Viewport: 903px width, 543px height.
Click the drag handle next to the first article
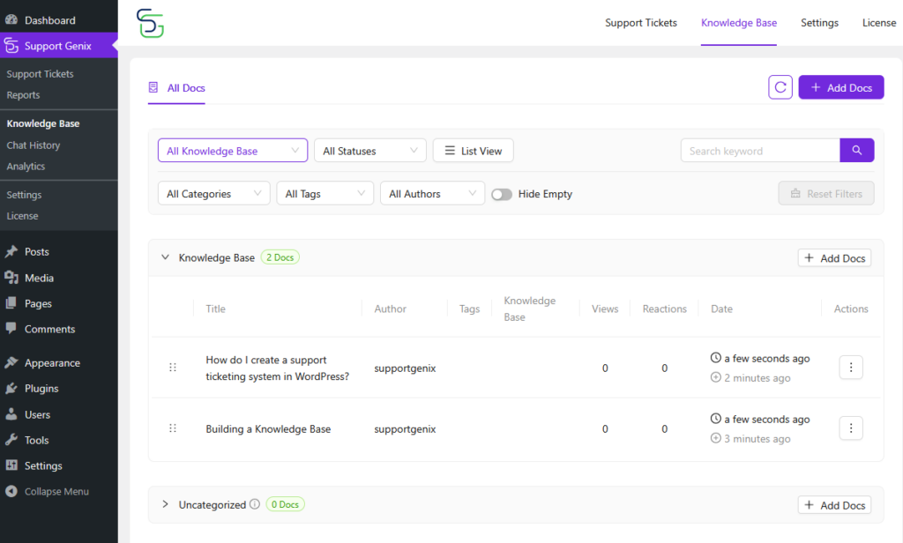point(173,368)
